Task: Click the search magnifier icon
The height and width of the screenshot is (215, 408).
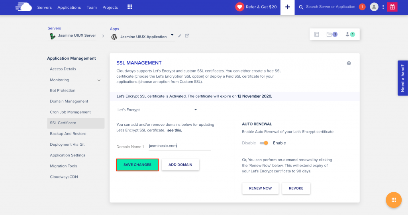Action: 301,7
